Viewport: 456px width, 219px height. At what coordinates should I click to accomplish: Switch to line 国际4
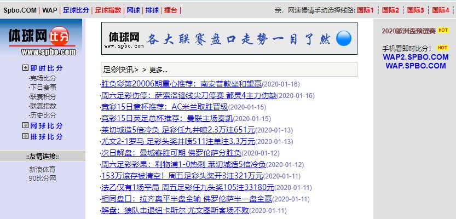coord(441,10)
